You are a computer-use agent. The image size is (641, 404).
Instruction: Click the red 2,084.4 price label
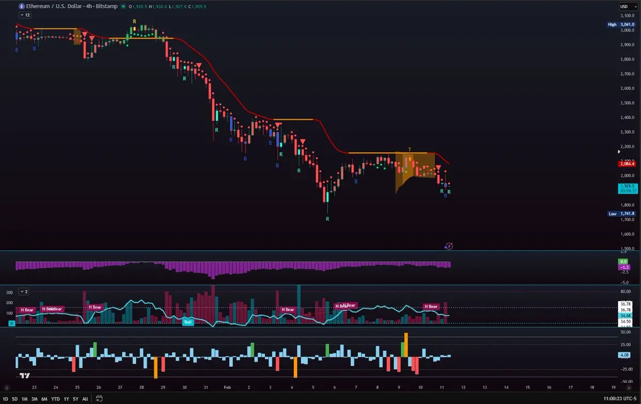[627, 164]
